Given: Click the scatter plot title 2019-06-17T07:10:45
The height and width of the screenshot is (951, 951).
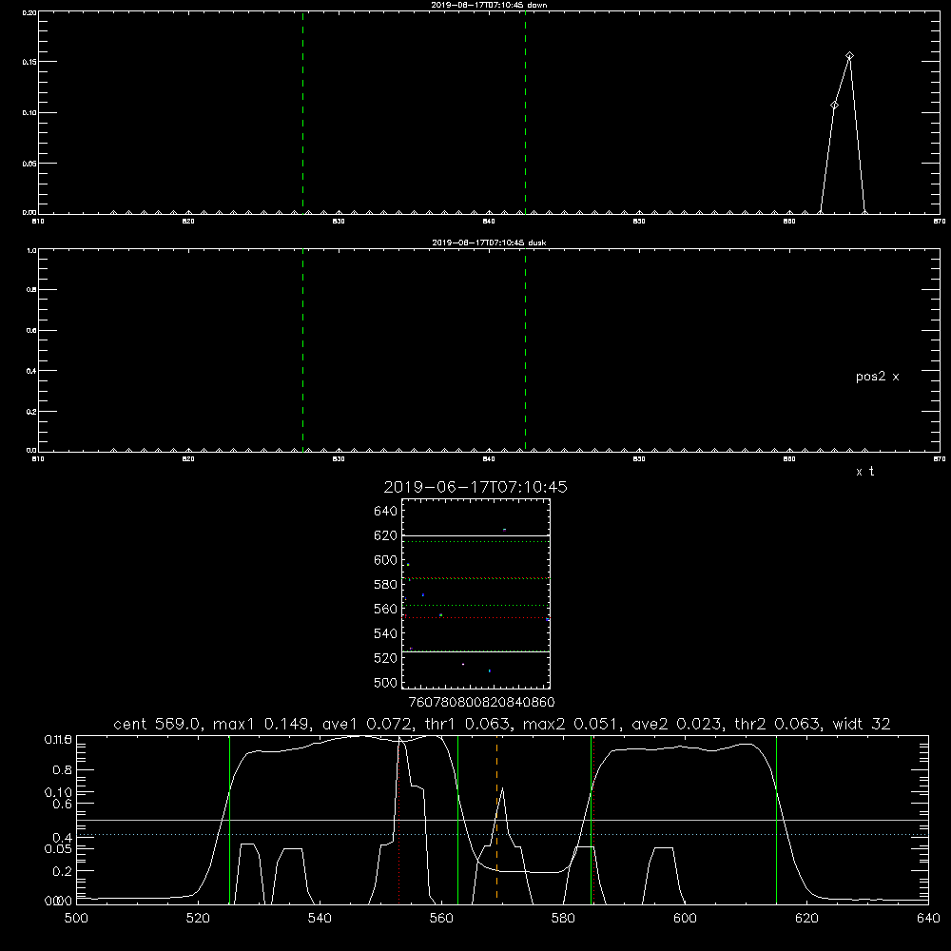Looking at the screenshot, I should pos(475,487).
